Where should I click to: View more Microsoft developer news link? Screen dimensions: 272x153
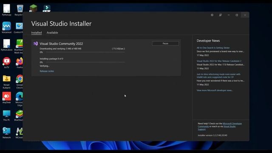click(x=215, y=91)
